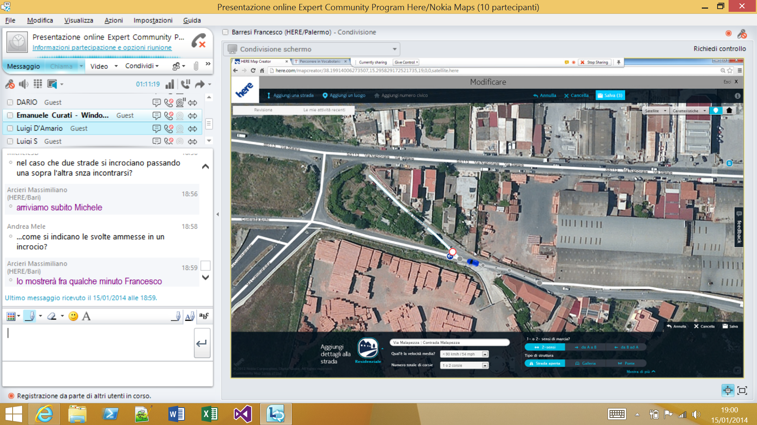Screen dimensions: 757x425
Task: Open participants options dropdown
Action: 179,66
